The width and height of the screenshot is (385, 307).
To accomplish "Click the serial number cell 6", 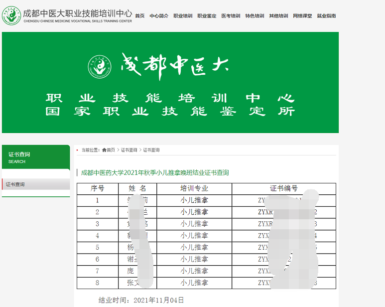I will [98, 259].
